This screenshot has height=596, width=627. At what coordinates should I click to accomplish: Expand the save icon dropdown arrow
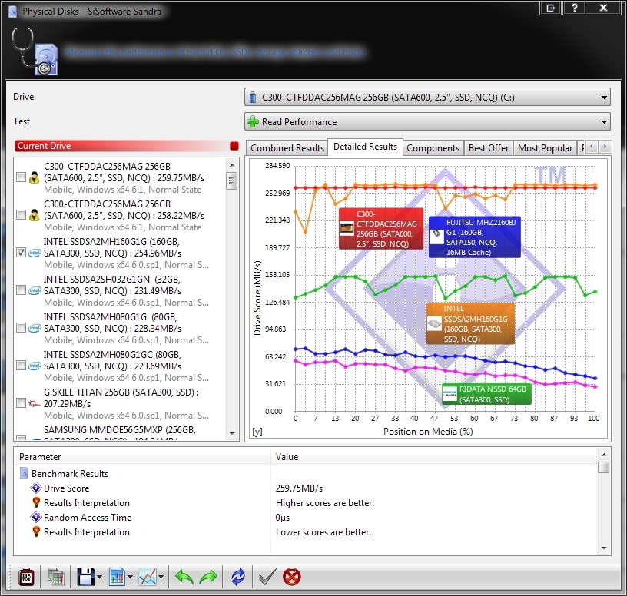click(100, 577)
